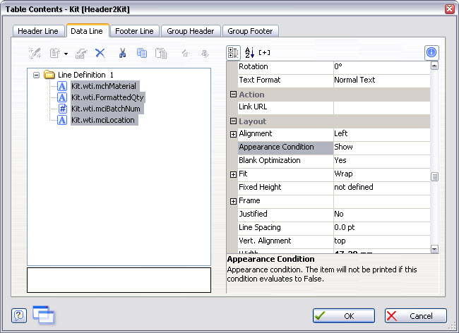The image size is (459, 333).
Task: Click the Line Definition folder icon
Action: click(49, 75)
